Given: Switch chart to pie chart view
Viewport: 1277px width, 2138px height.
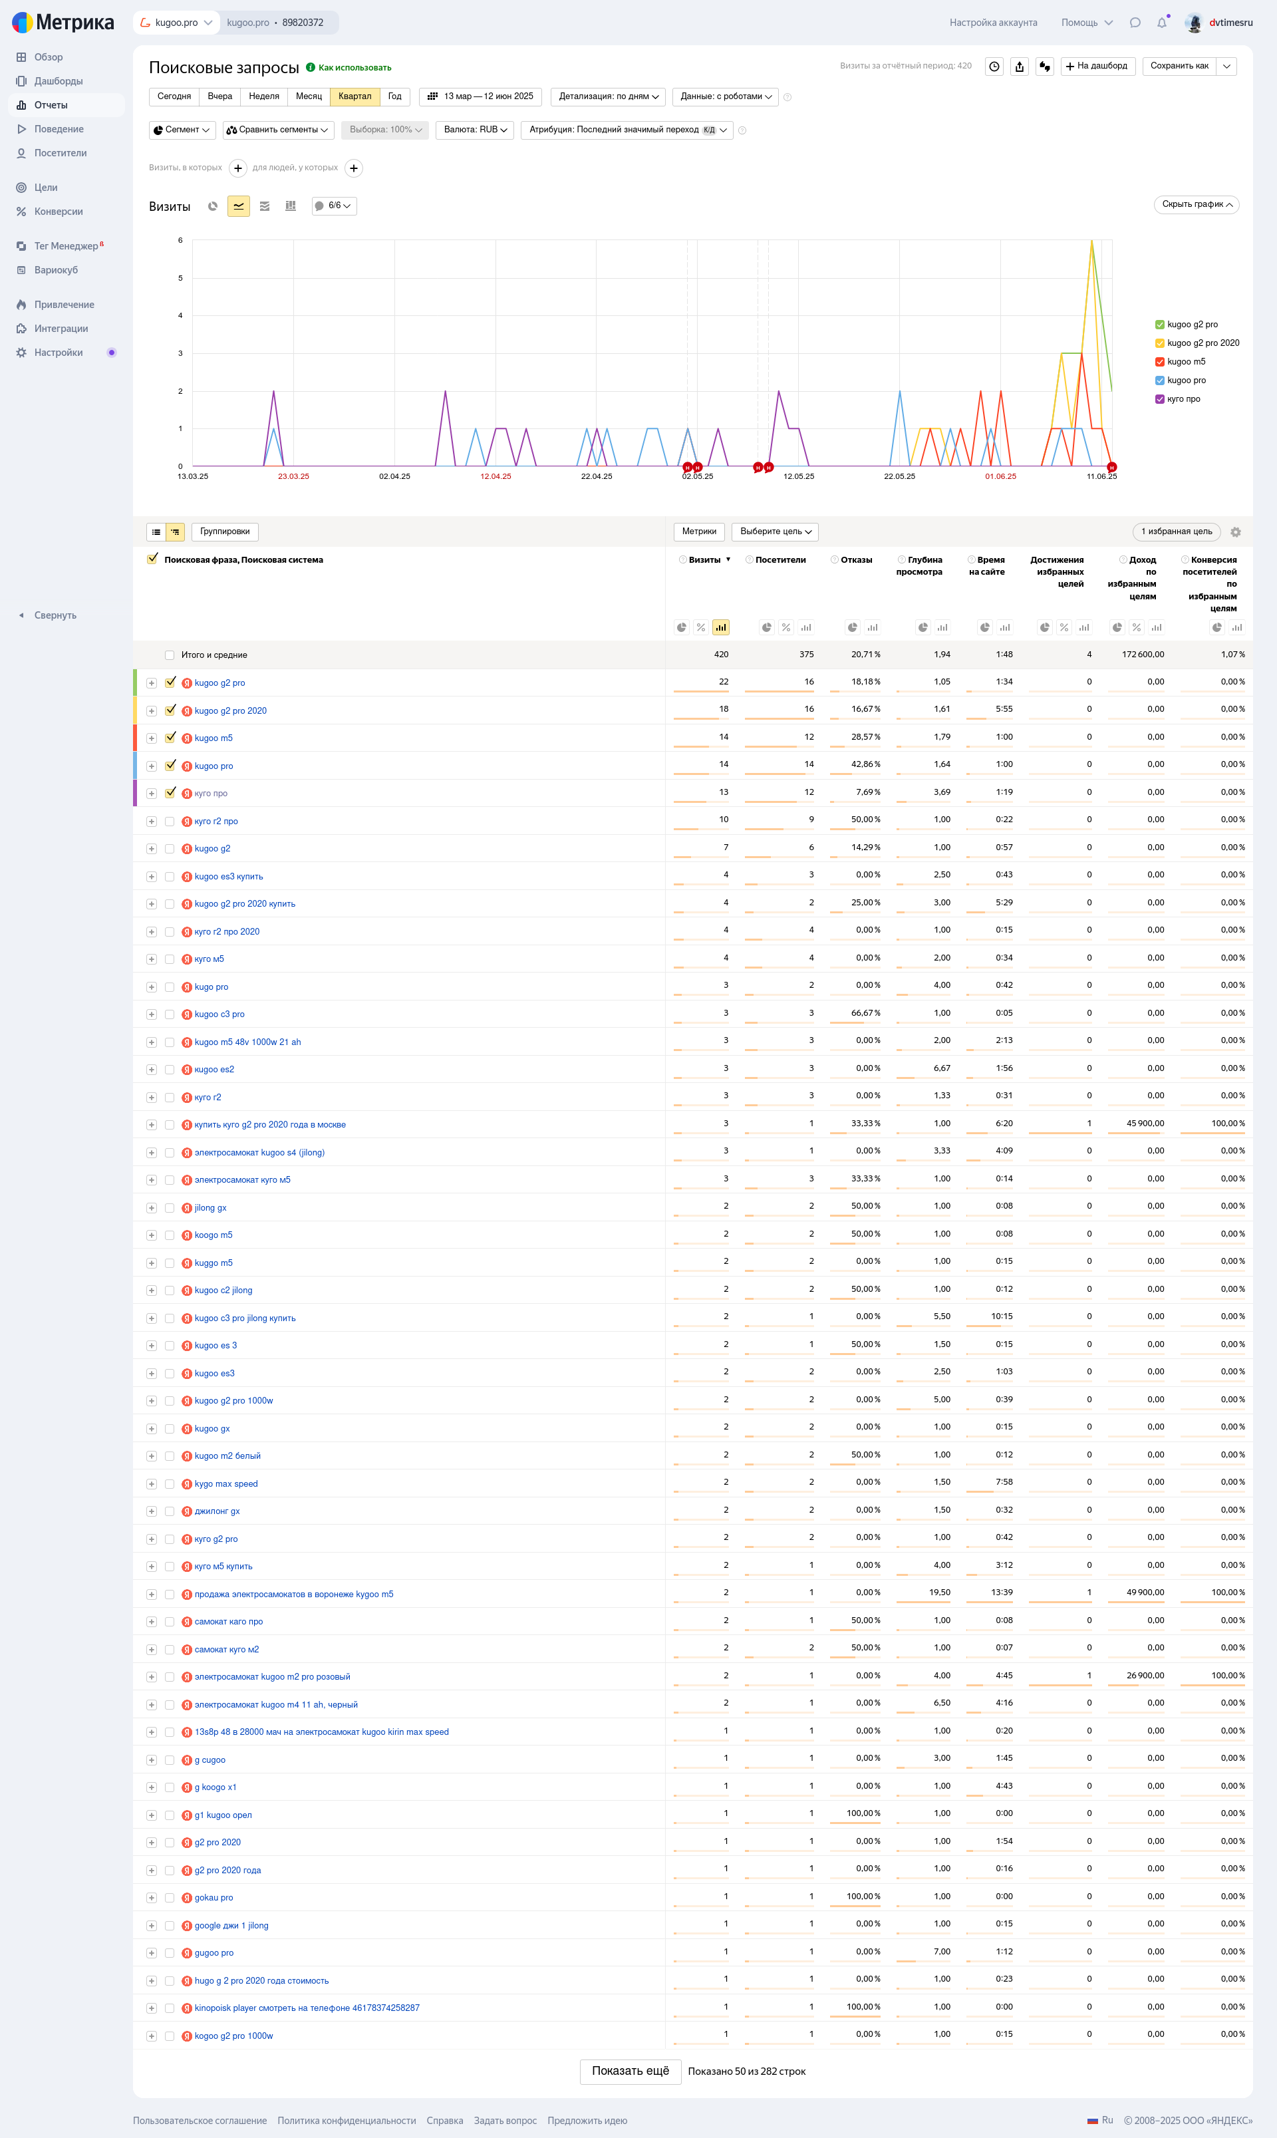Looking at the screenshot, I should pos(213,207).
